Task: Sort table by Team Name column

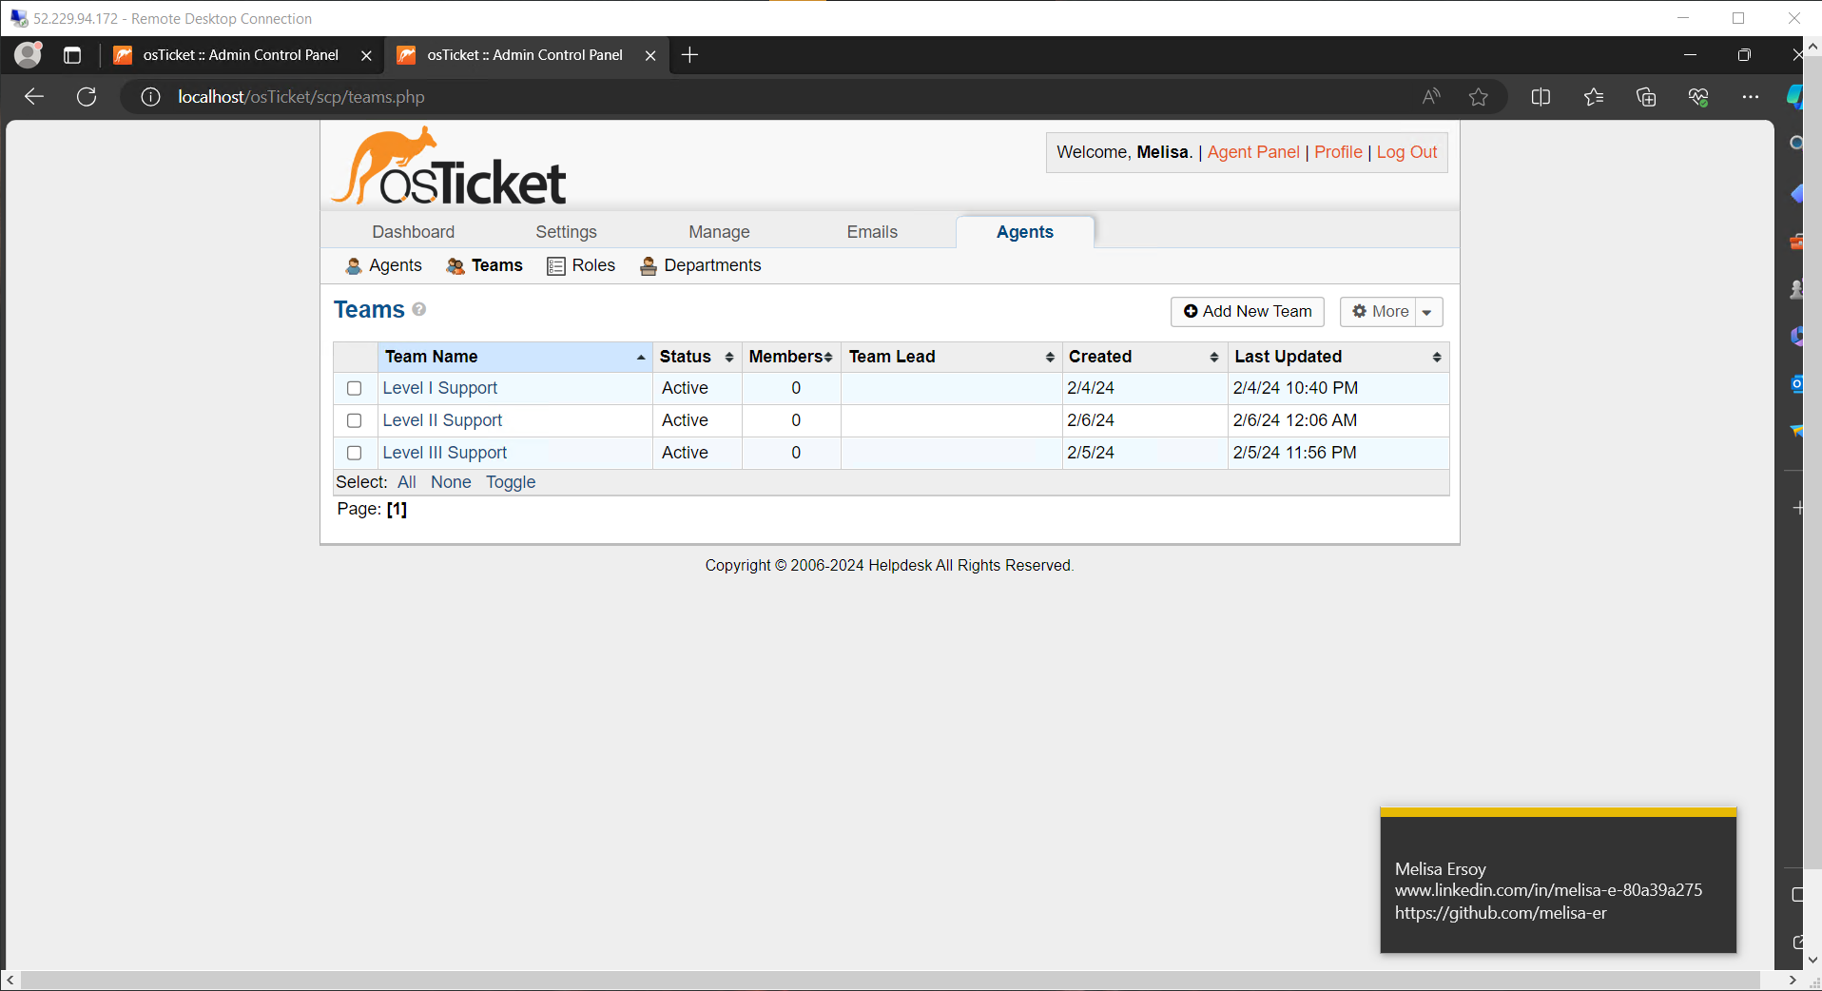Action: point(515,357)
